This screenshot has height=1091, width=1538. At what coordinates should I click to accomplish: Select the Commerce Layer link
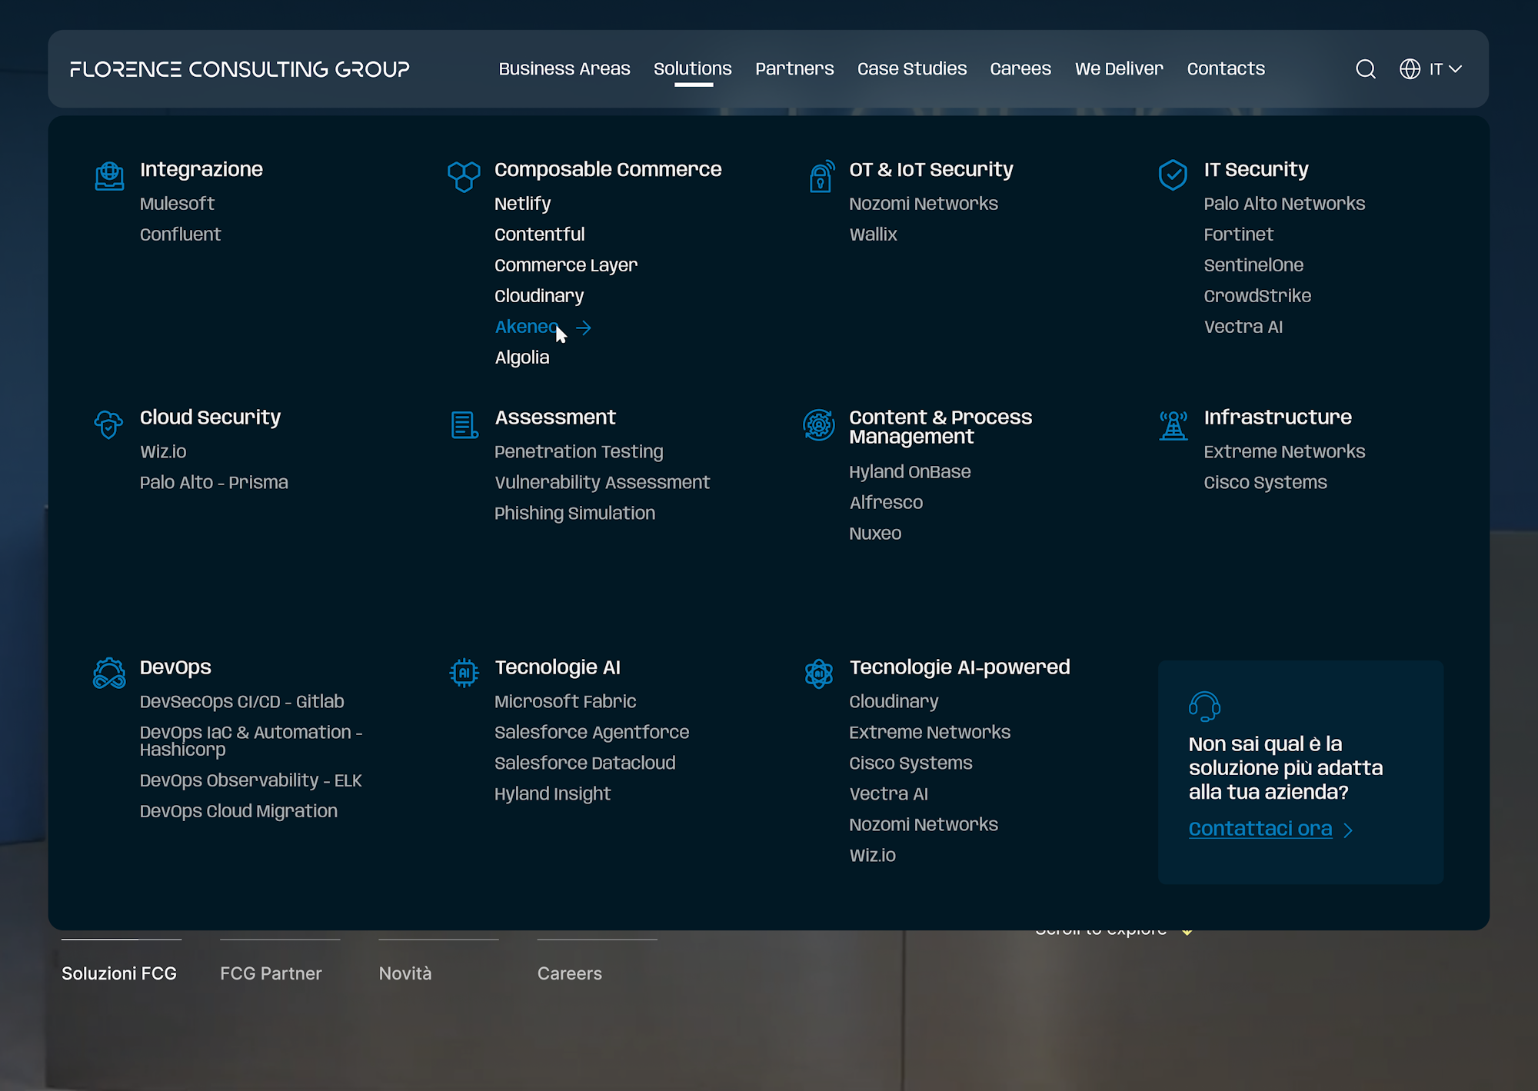566,265
